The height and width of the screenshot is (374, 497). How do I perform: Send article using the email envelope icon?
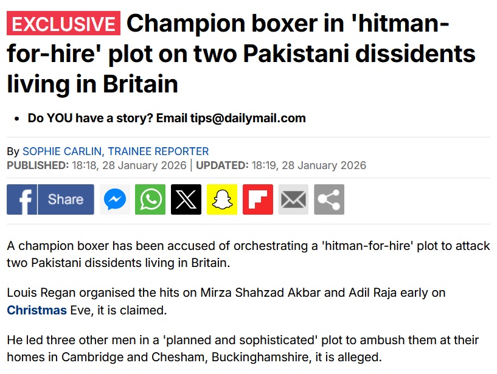click(294, 199)
